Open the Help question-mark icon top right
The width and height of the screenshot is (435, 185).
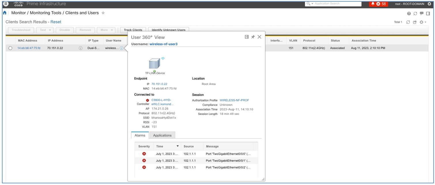[x=409, y=14]
